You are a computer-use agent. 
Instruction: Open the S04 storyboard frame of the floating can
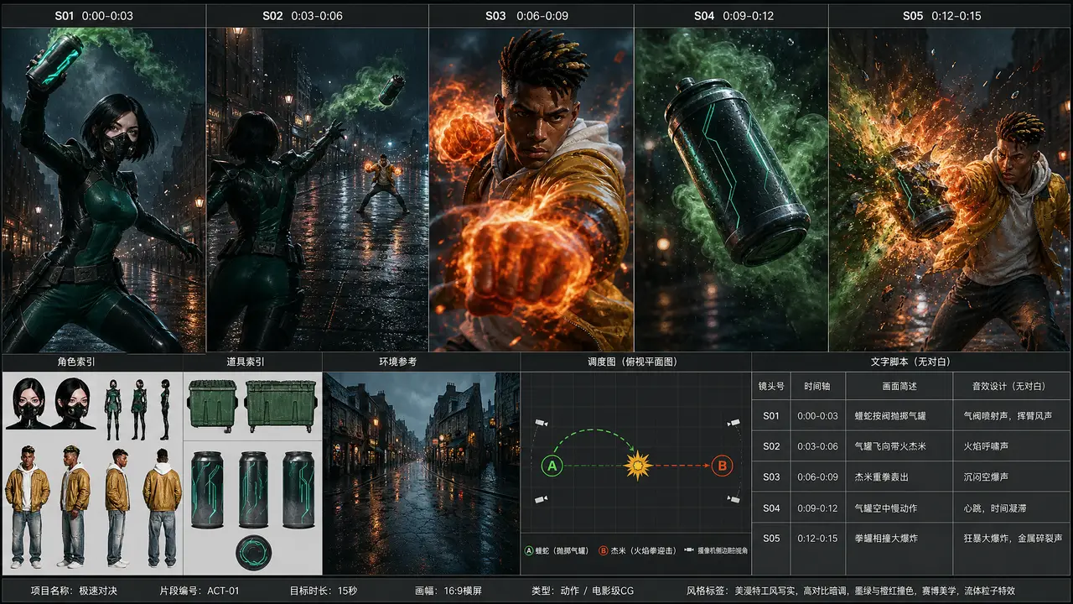[x=732, y=190]
